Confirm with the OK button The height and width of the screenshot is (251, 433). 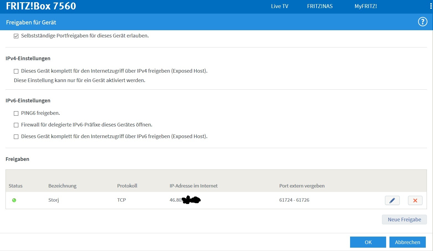click(x=368, y=242)
